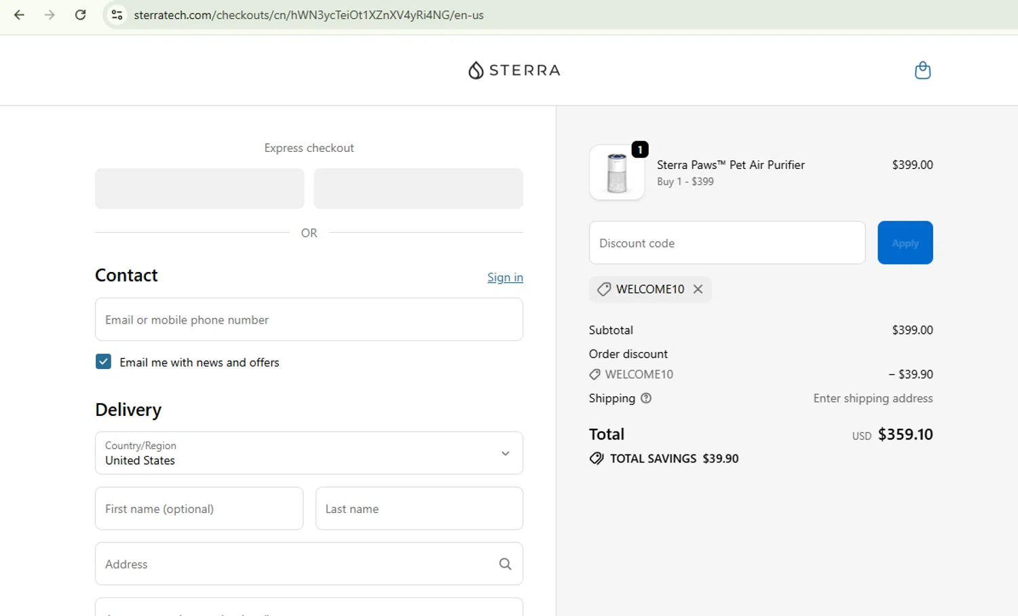Image resolution: width=1018 pixels, height=616 pixels.
Task: Click the Express checkout heading
Action: coord(309,148)
